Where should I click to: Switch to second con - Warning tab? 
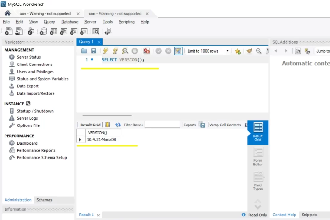tap(115, 14)
